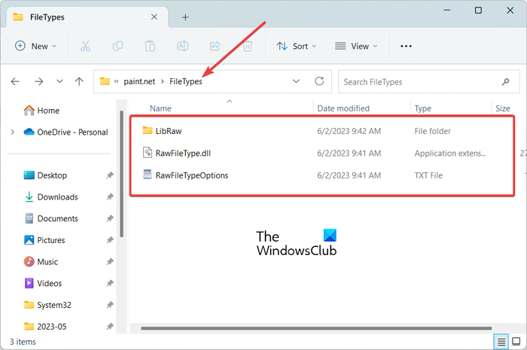Screen dimensions: 527x350
Task: Open the Sort dropdown menu
Action: pyautogui.click(x=296, y=46)
